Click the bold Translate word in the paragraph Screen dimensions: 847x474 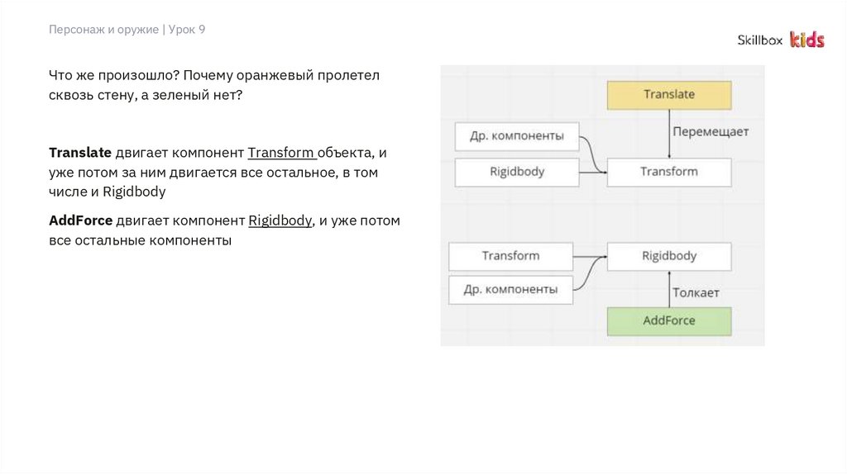(80, 153)
